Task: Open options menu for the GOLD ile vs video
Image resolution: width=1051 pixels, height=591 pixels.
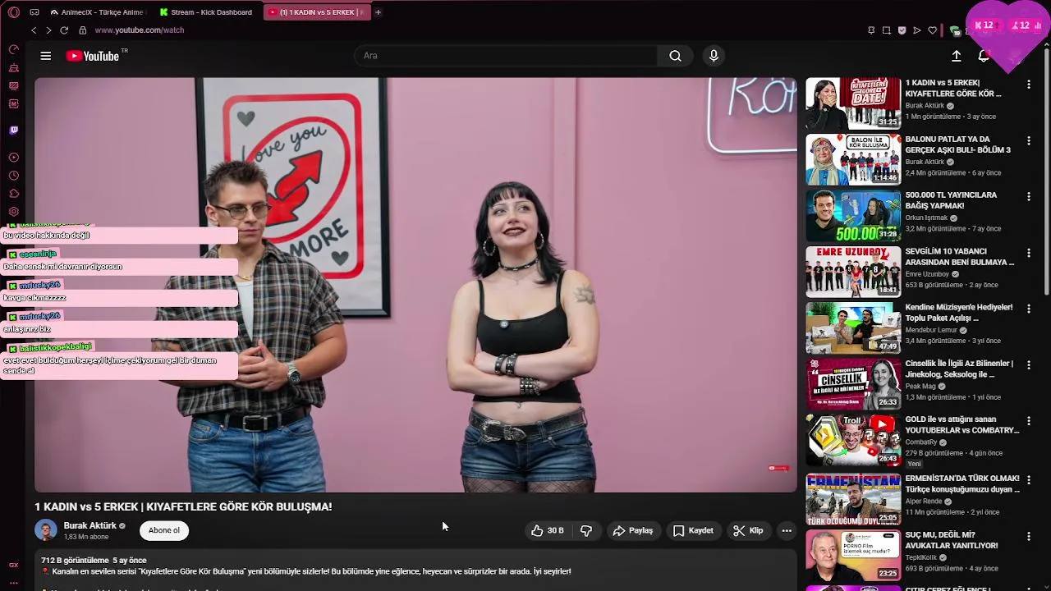Action: tap(1028, 420)
